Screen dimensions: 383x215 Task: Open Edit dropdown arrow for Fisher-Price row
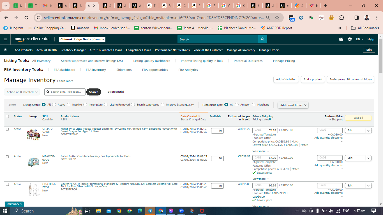point(369,130)
